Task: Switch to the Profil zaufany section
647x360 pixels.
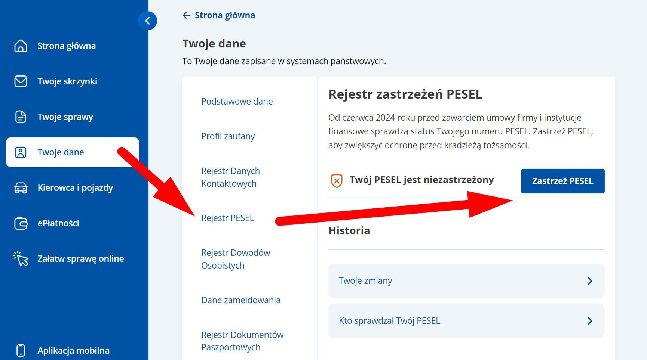Action: click(229, 136)
